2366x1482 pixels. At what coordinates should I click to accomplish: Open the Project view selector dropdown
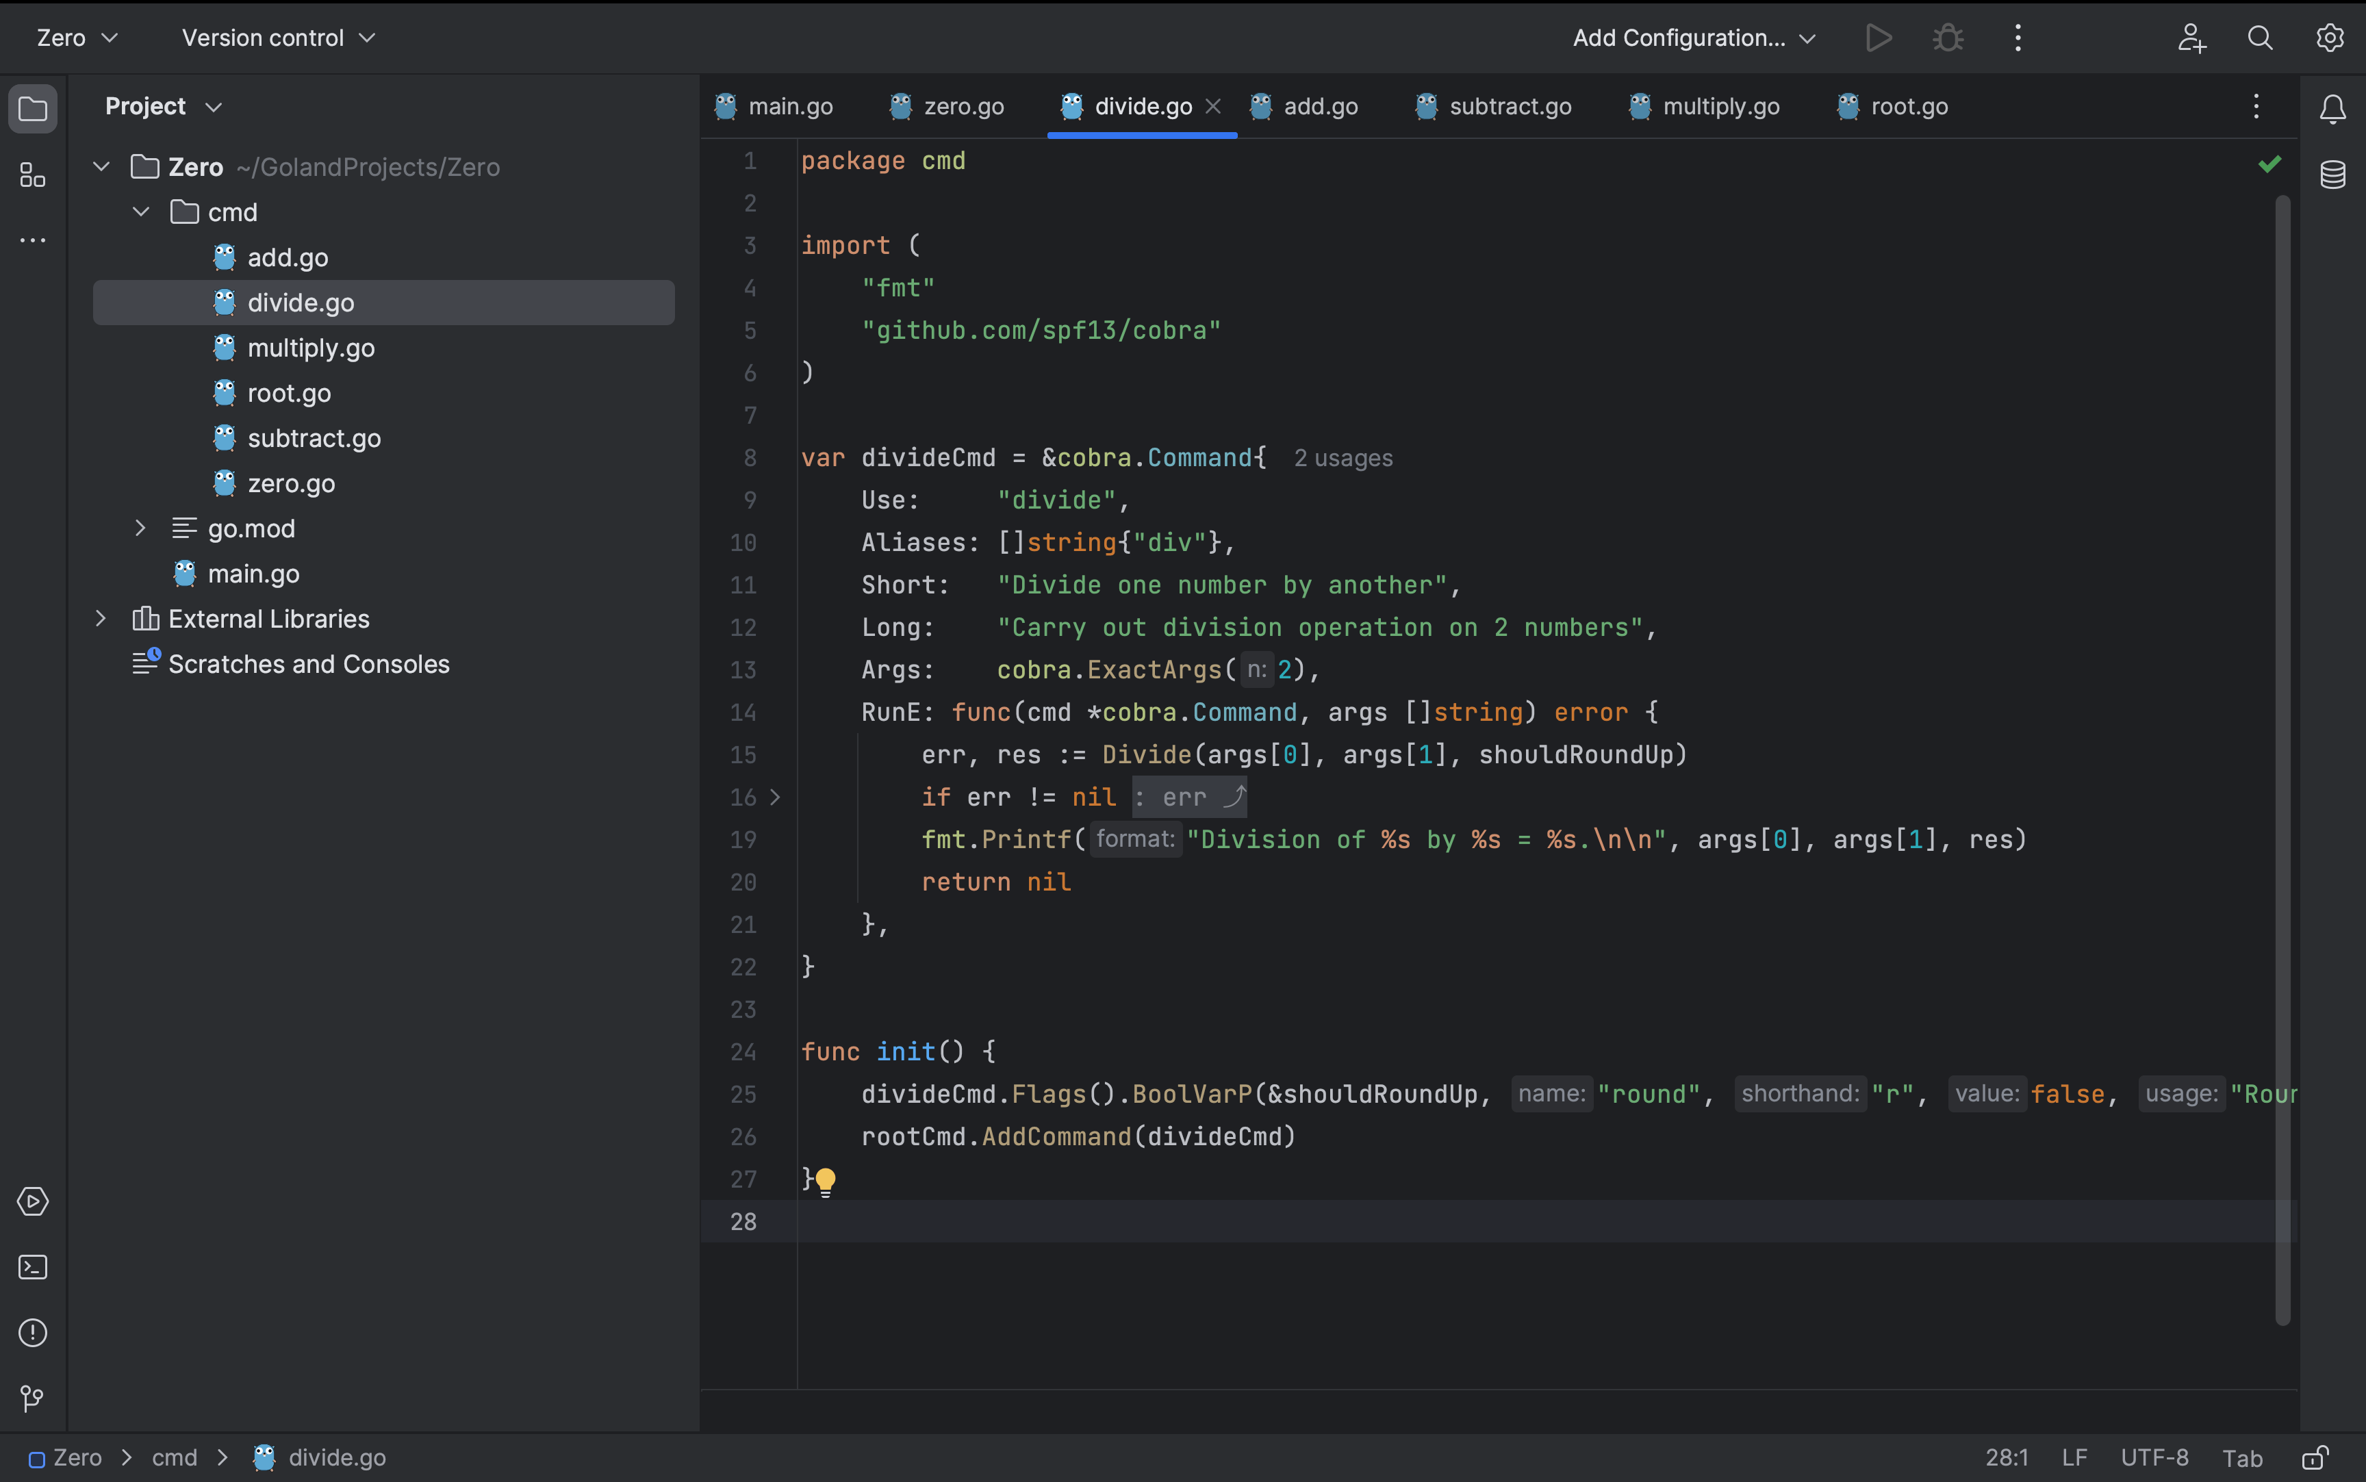(164, 106)
